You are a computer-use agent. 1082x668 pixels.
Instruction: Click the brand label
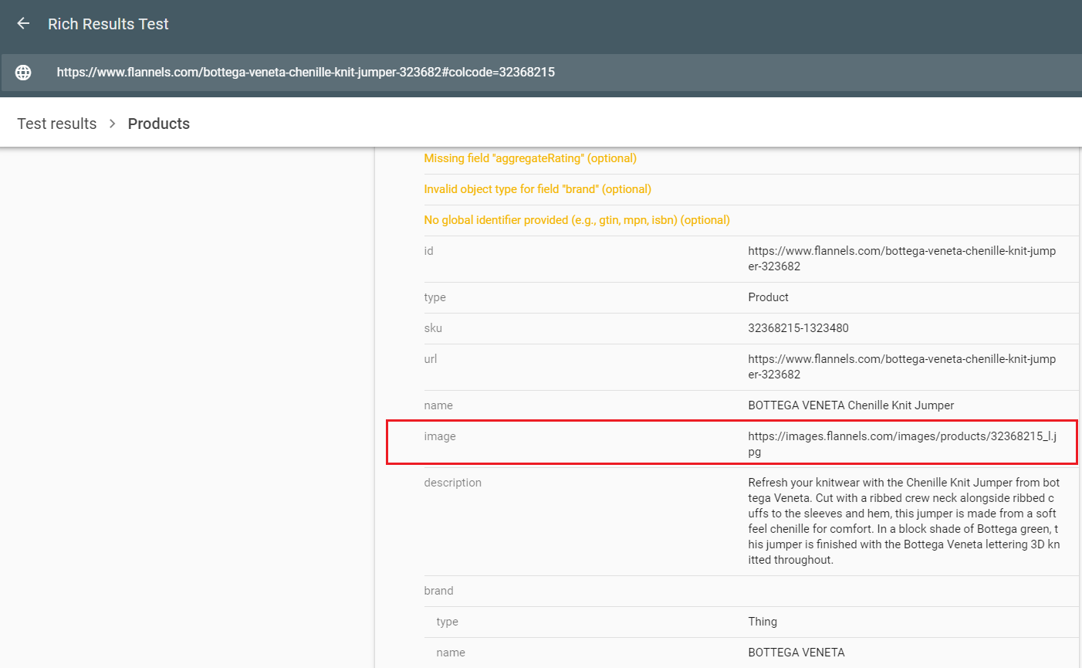[438, 591]
